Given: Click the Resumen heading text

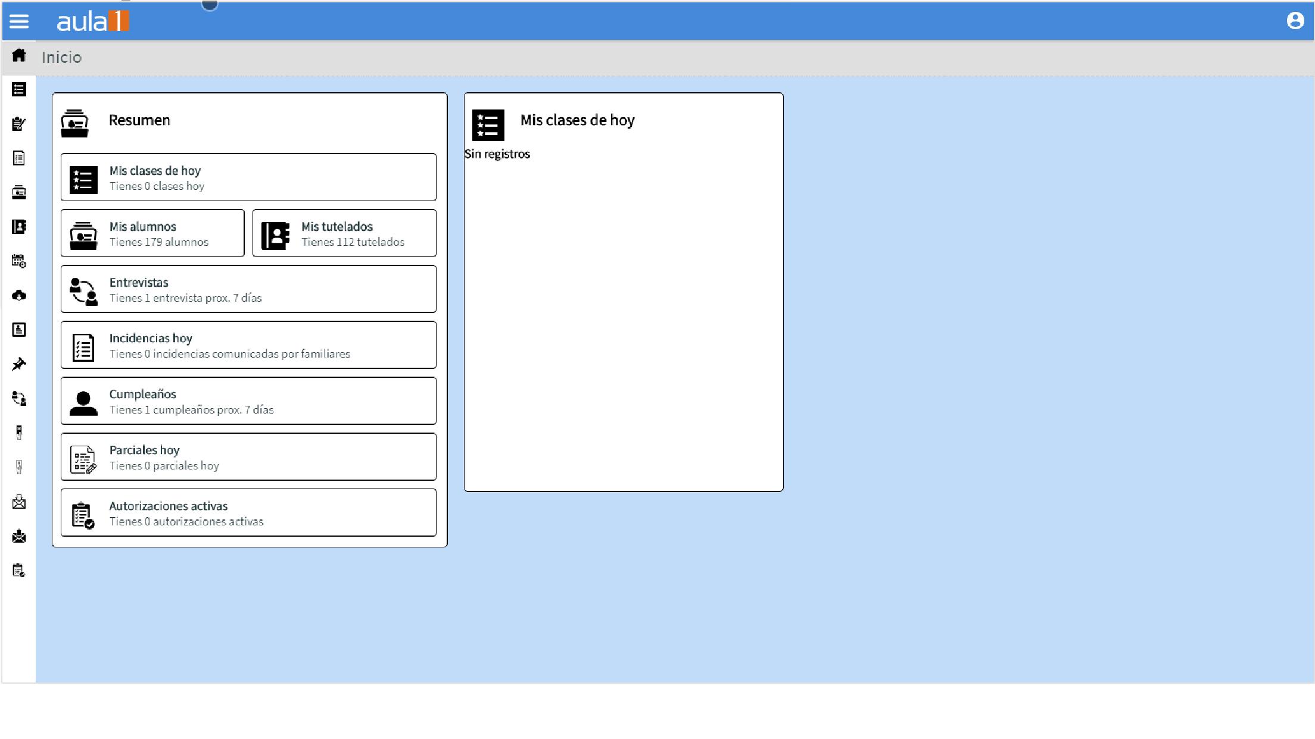Looking at the screenshot, I should 139,120.
